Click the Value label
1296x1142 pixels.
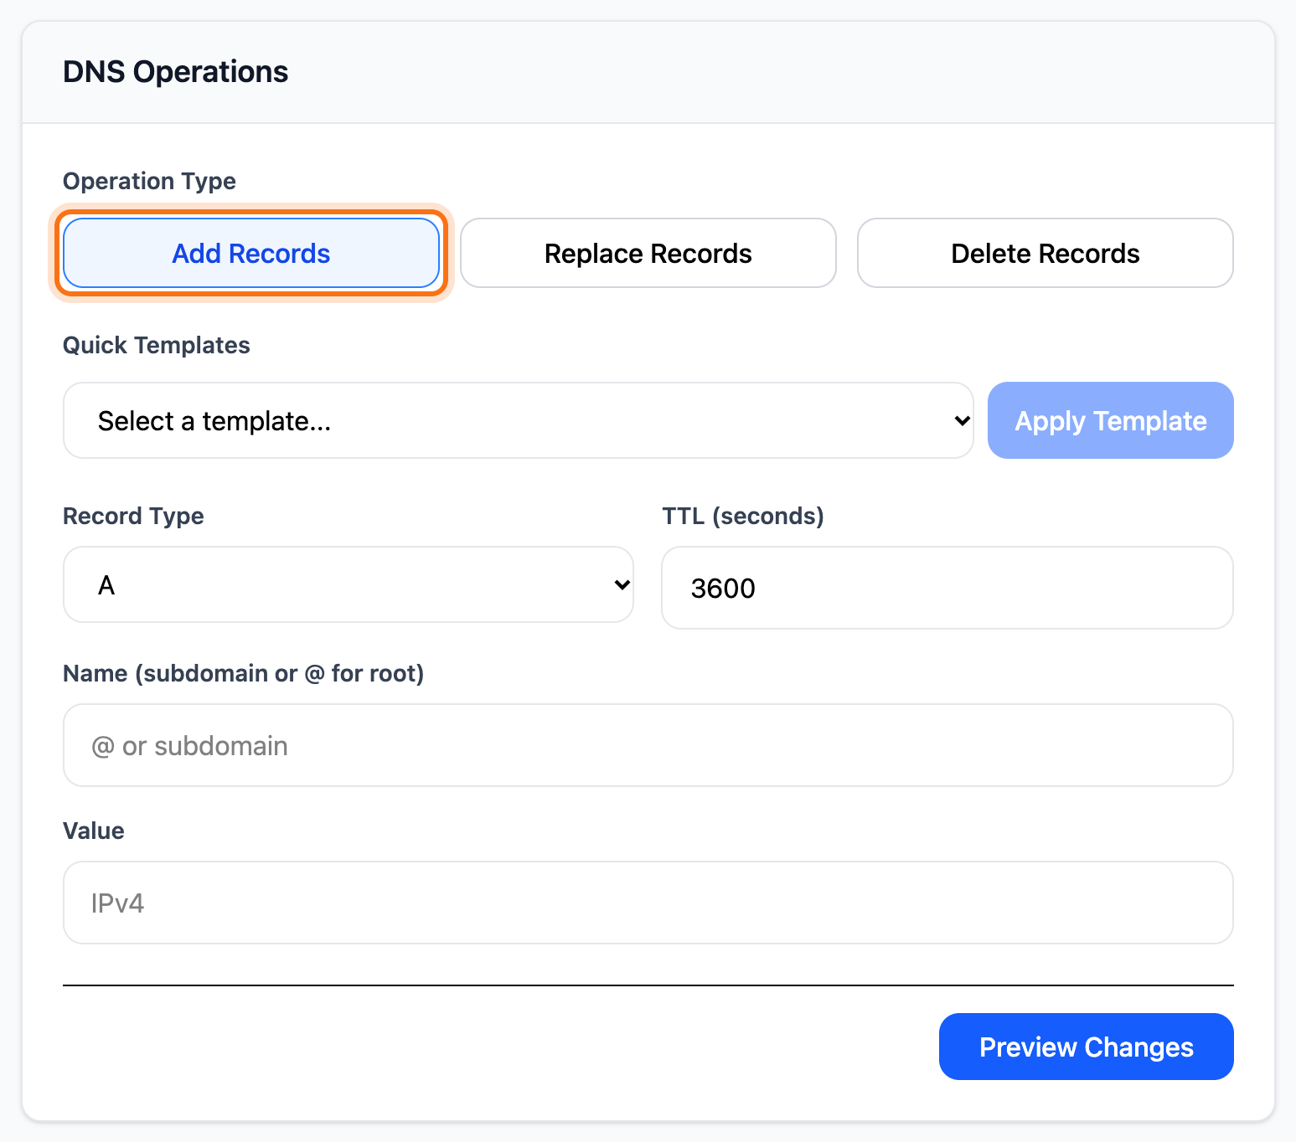[94, 831]
